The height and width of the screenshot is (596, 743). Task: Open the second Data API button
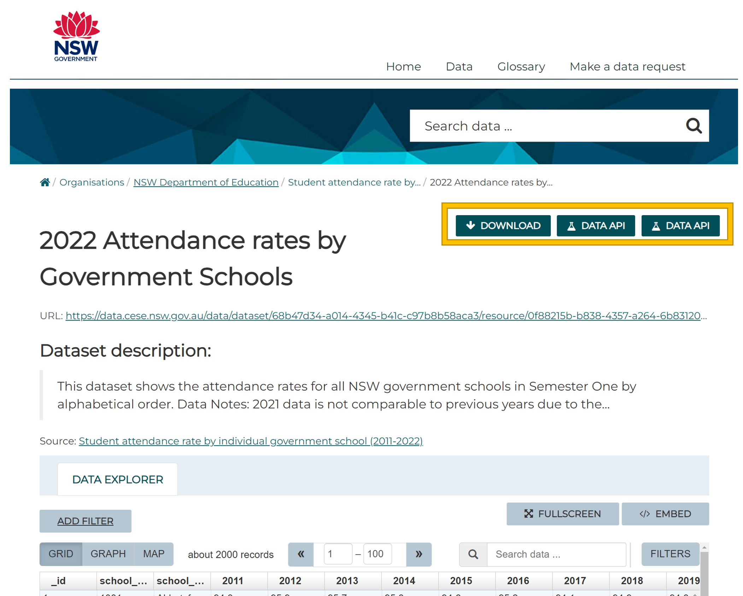pyautogui.click(x=680, y=225)
